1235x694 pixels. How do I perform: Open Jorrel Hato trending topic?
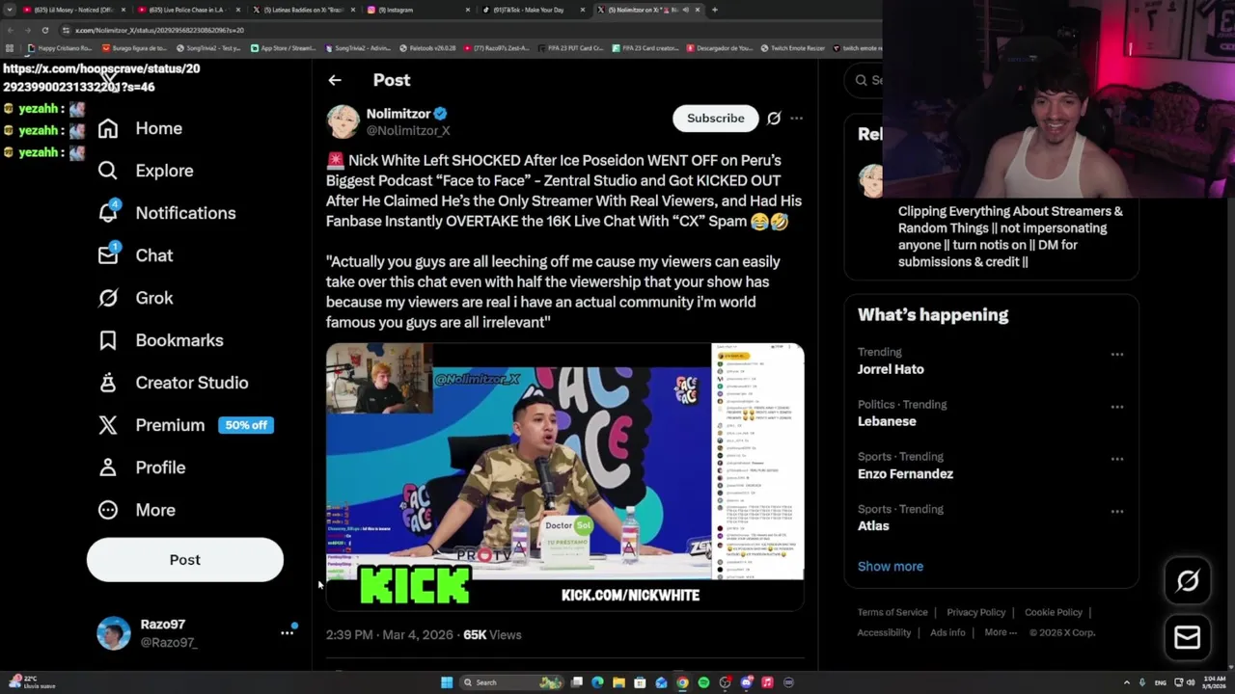coord(891,369)
